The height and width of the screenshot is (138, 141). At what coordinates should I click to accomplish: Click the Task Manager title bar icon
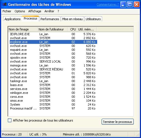pos(4,4)
